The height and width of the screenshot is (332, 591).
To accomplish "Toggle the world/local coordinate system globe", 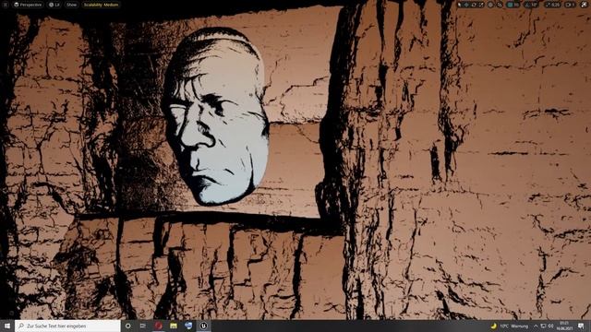I will pos(490,5).
